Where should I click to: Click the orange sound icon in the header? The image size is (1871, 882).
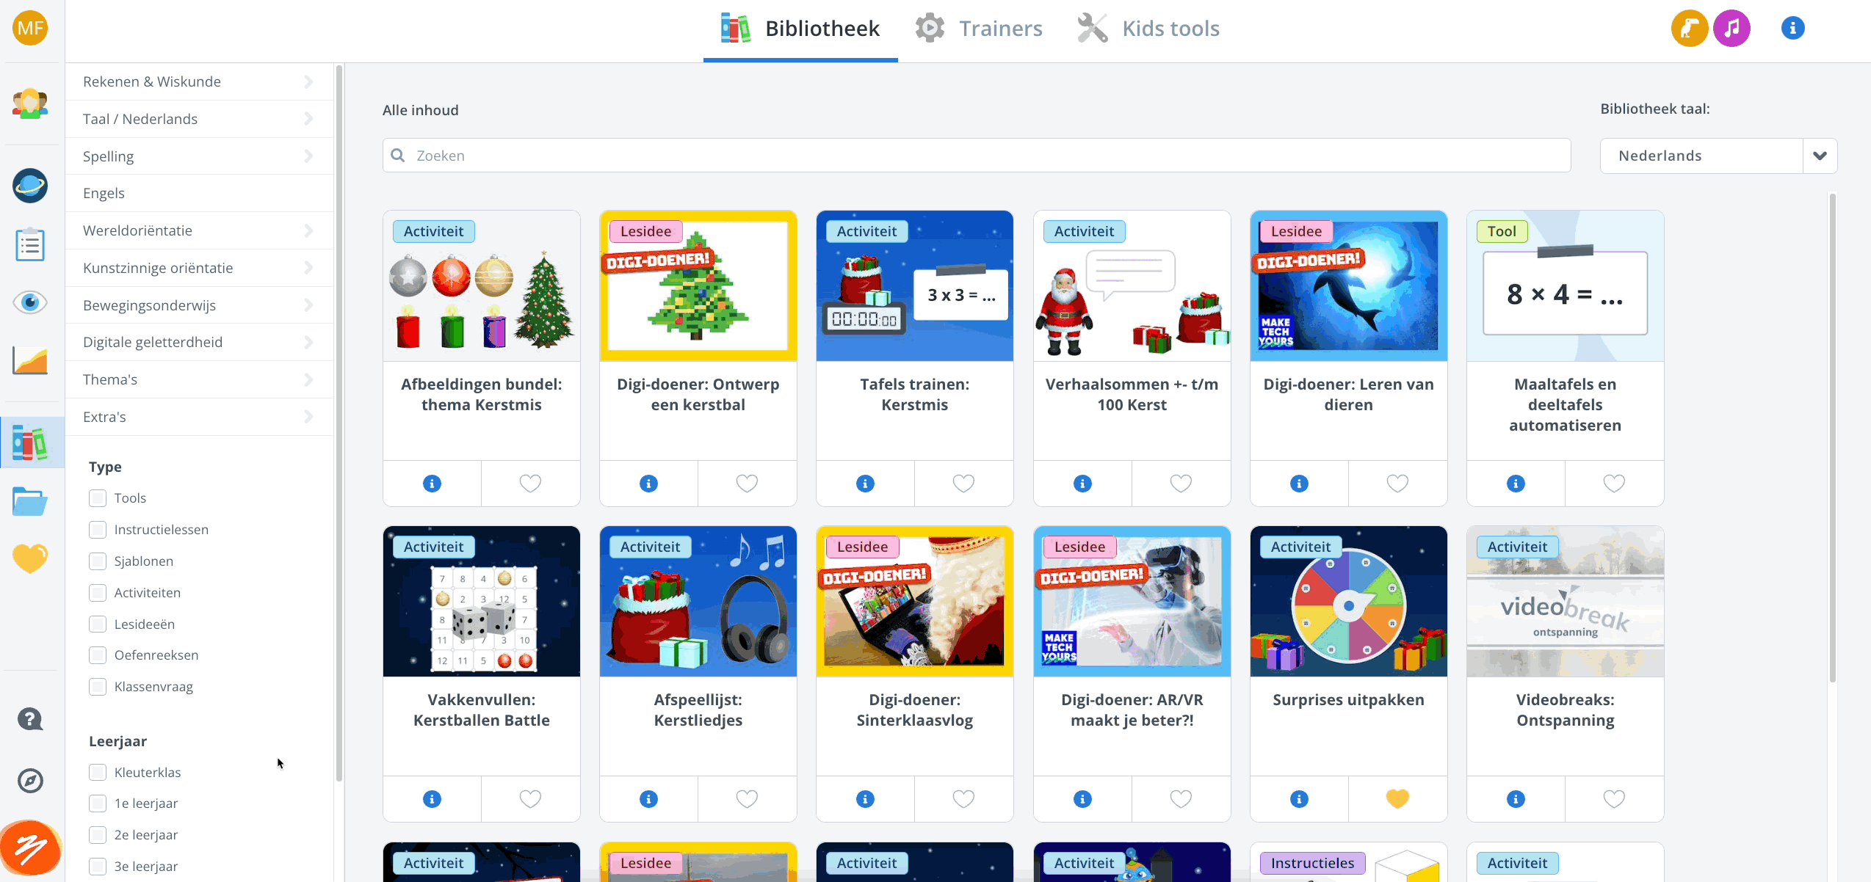tap(1690, 28)
